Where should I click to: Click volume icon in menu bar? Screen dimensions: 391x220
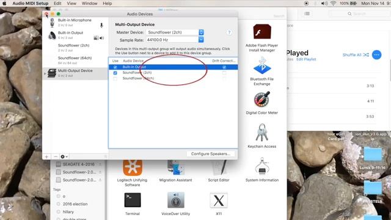click(x=324, y=4)
